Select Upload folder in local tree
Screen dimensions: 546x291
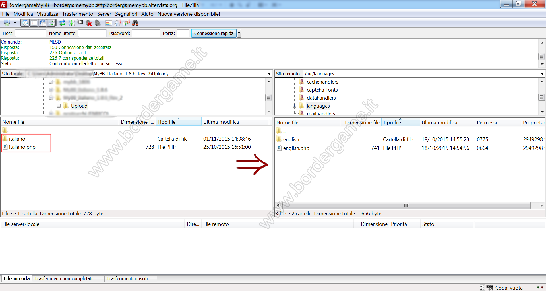pyautogui.click(x=79, y=106)
